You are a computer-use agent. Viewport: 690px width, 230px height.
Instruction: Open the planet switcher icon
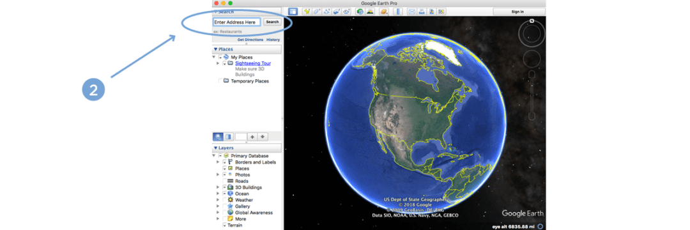384,11
